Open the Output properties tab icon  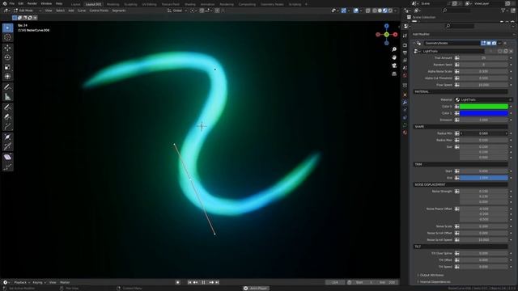click(405, 53)
